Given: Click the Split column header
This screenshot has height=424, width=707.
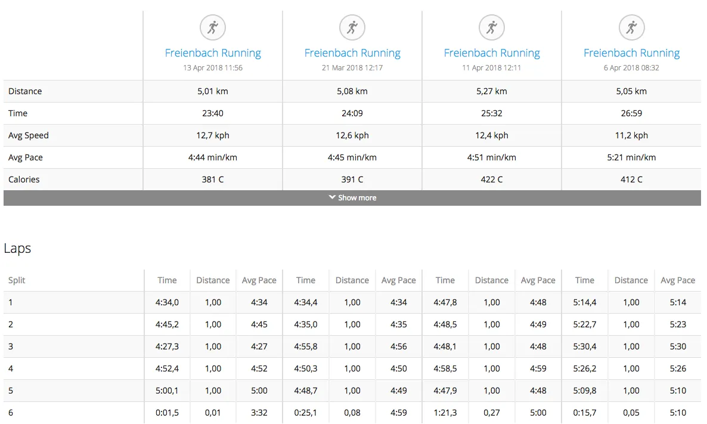Looking at the screenshot, I should (x=17, y=280).
